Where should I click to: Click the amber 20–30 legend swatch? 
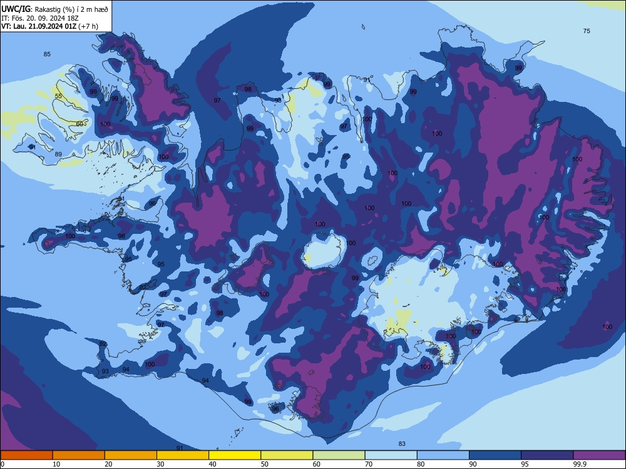(131, 455)
